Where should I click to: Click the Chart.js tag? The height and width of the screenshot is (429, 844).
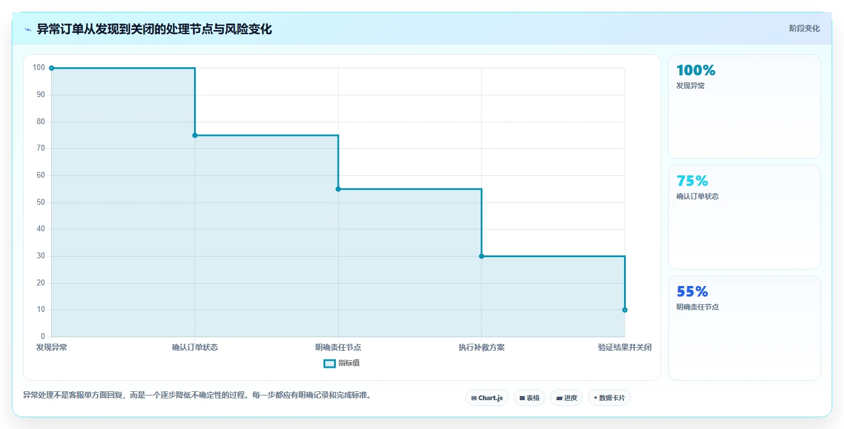[487, 398]
